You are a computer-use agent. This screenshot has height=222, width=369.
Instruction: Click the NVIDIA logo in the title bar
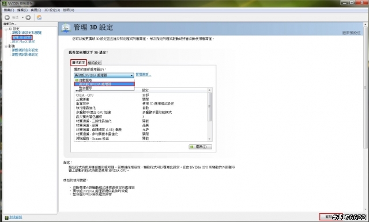click(x=3, y=3)
